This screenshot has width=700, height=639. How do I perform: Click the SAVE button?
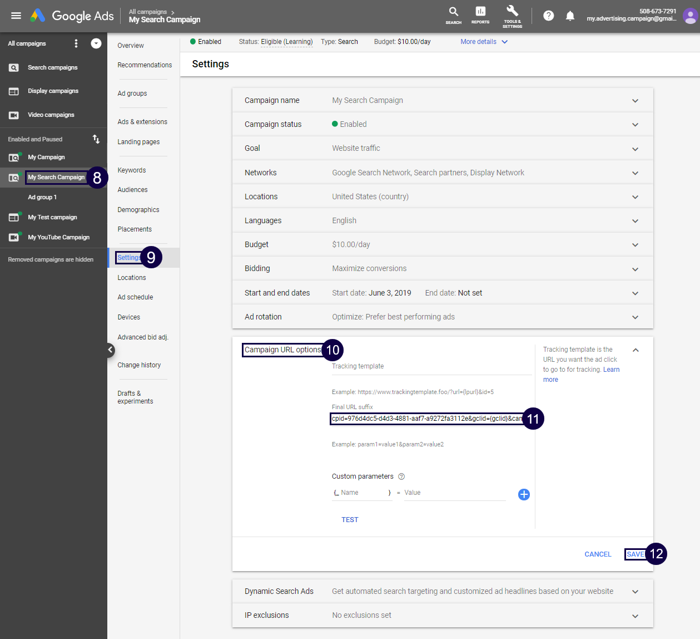[635, 554]
